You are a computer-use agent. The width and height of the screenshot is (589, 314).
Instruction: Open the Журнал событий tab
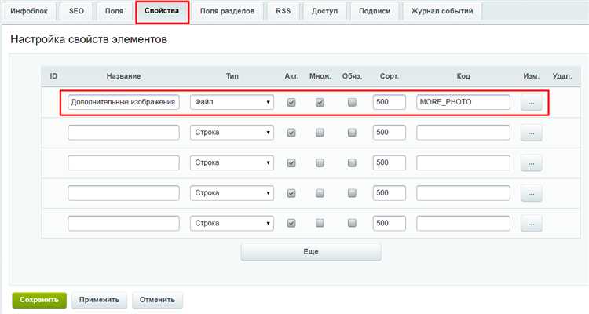(x=442, y=11)
